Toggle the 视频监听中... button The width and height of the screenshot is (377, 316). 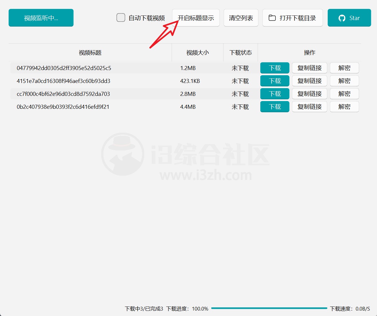(x=41, y=18)
